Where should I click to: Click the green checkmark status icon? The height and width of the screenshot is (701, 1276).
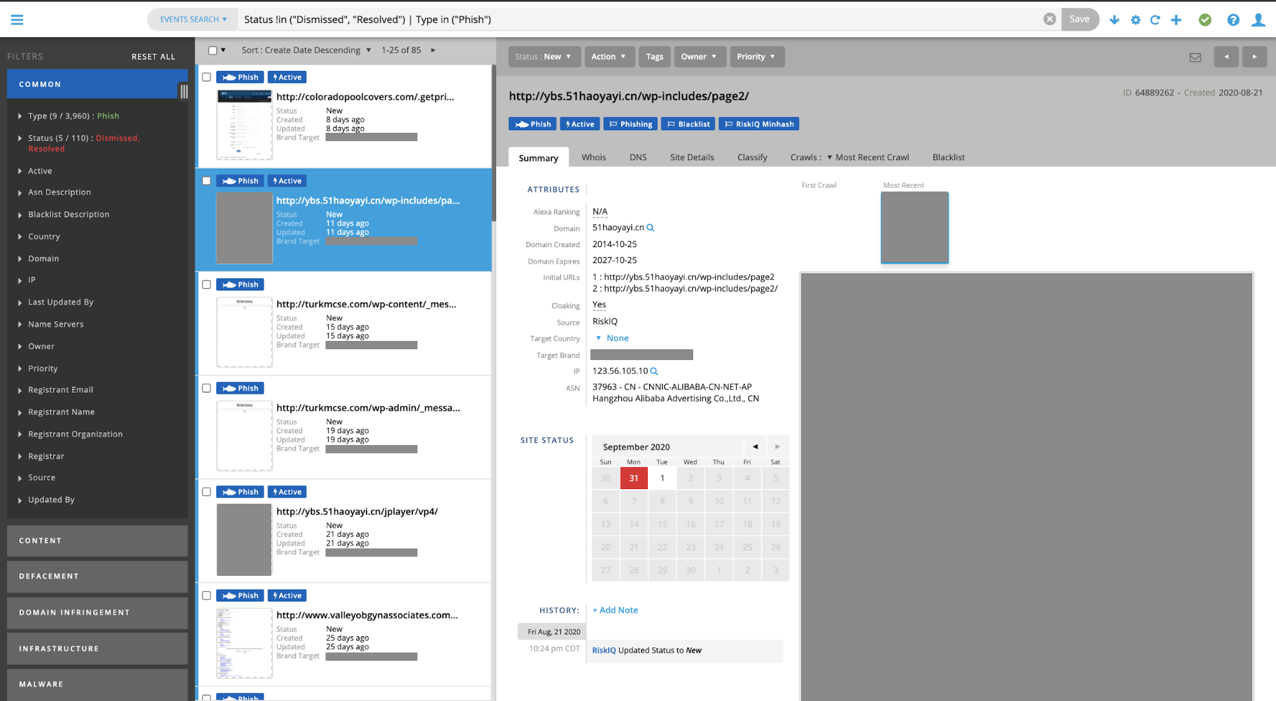click(x=1205, y=20)
